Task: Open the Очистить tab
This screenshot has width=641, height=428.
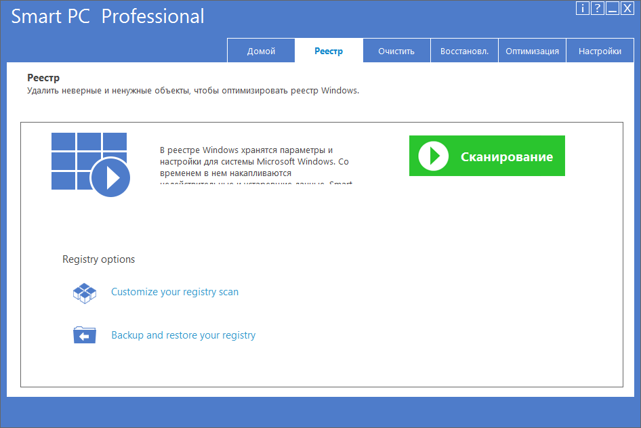Action: (x=396, y=51)
